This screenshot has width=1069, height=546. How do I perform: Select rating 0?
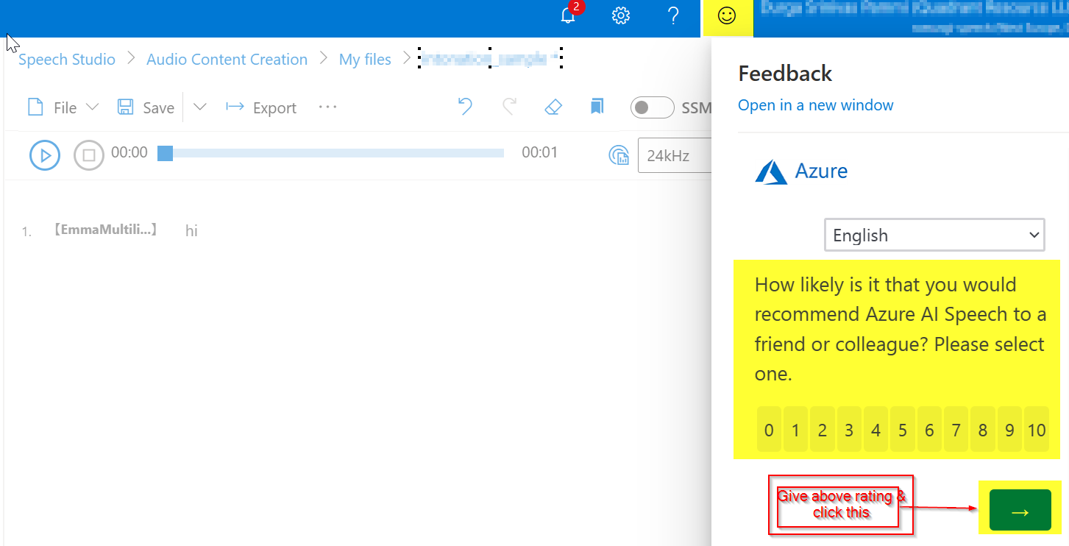pyautogui.click(x=769, y=430)
